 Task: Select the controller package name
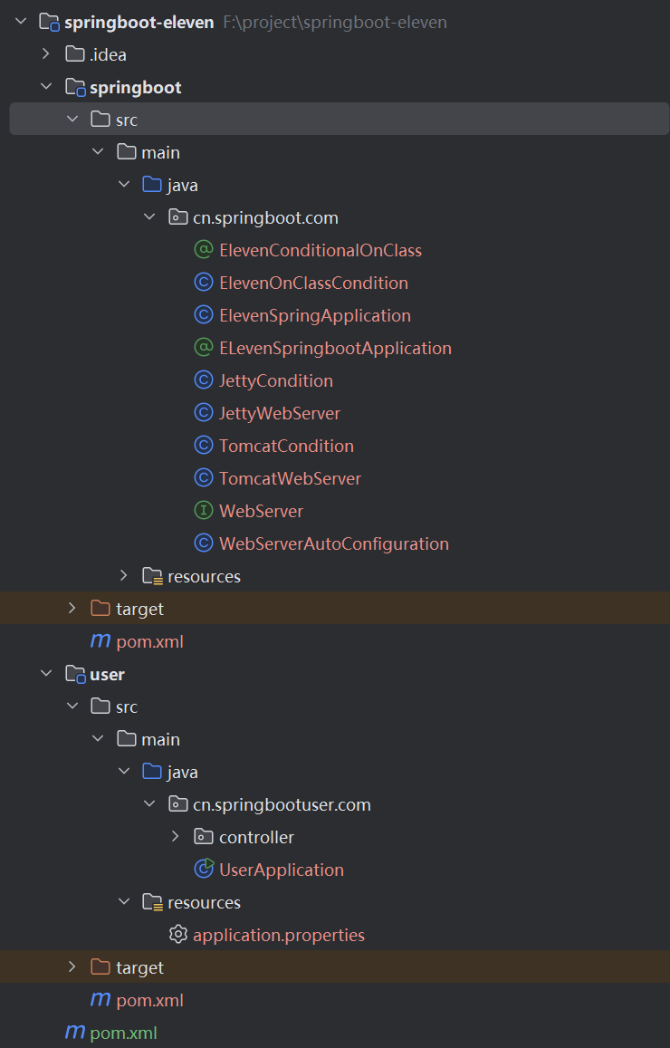pyautogui.click(x=256, y=838)
